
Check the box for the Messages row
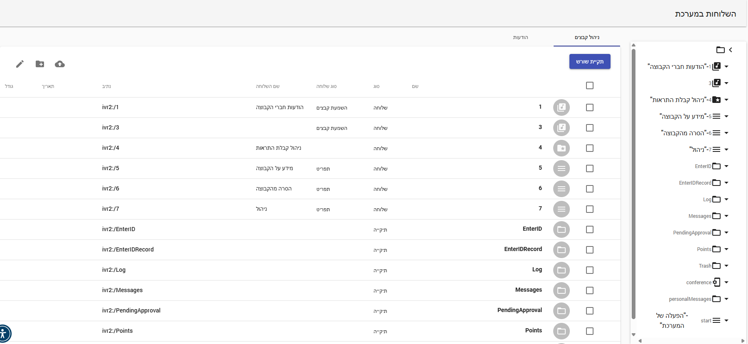coord(589,290)
